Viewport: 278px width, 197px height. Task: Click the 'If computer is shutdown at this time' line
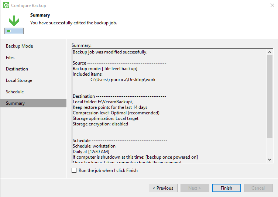click(x=135, y=157)
